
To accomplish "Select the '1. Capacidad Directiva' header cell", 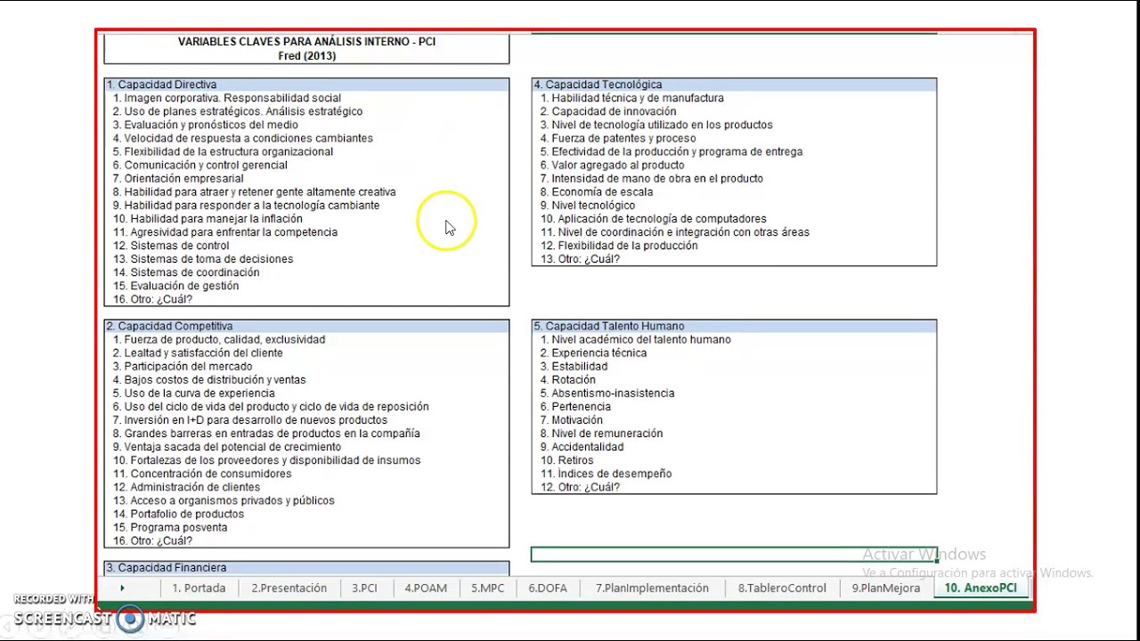I will [x=306, y=85].
